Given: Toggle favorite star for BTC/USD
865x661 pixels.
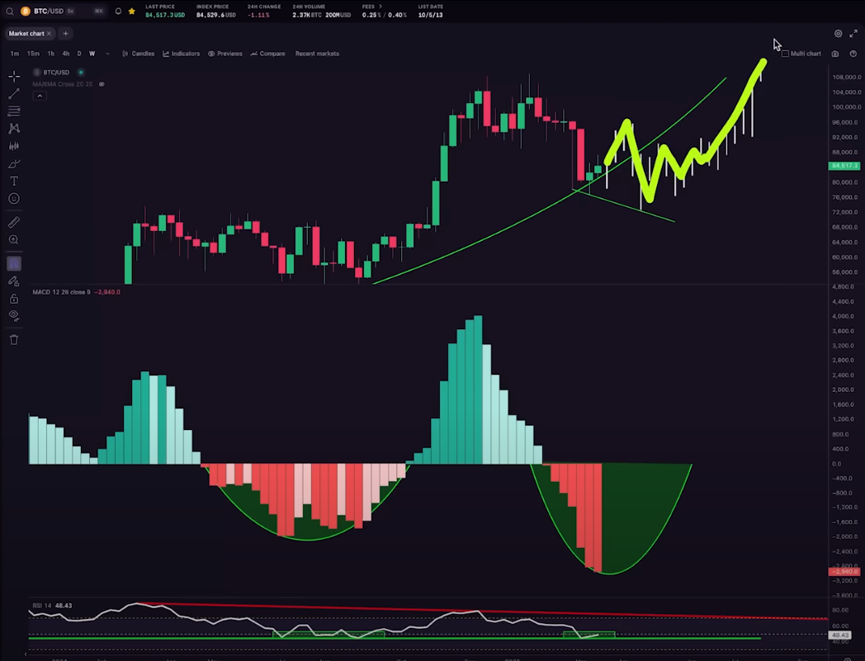Looking at the screenshot, I should (x=131, y=12).
